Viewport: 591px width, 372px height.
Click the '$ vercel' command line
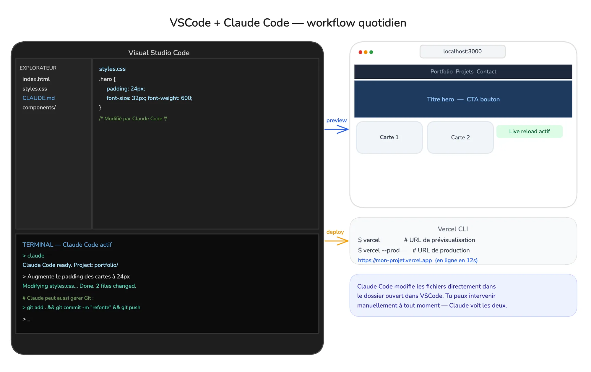369,240
